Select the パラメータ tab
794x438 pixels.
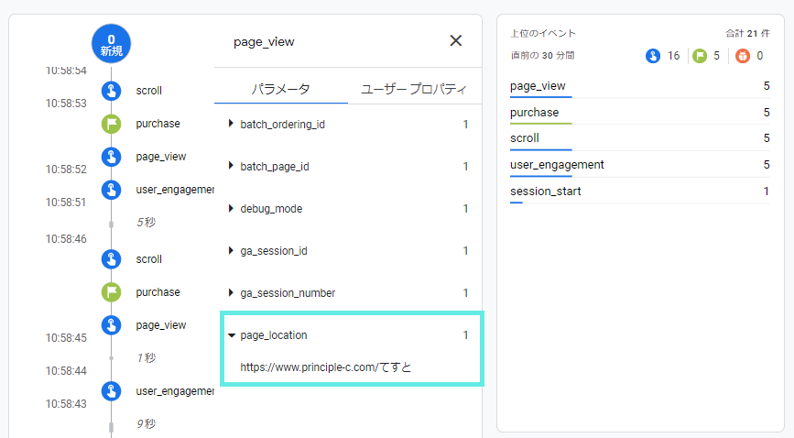tap(280, 89)
